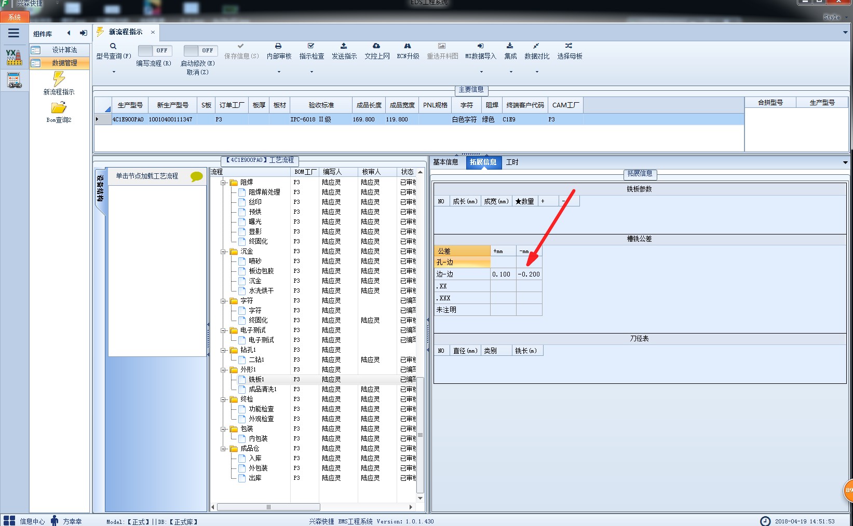Image resolution: width=853 pixels, height=526 pixels.
Task: Click the calculator sidebar icon
Action: [x=14, y=80]
